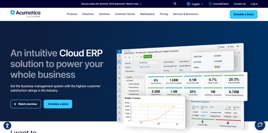Open the search magnifier icon
This screenshot has height=133, width=268.
click(x=175, y=4)
